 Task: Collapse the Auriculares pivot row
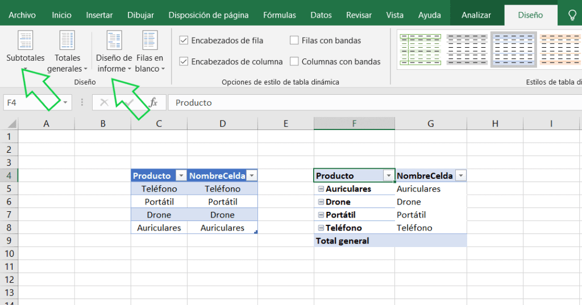coord(321,189)
